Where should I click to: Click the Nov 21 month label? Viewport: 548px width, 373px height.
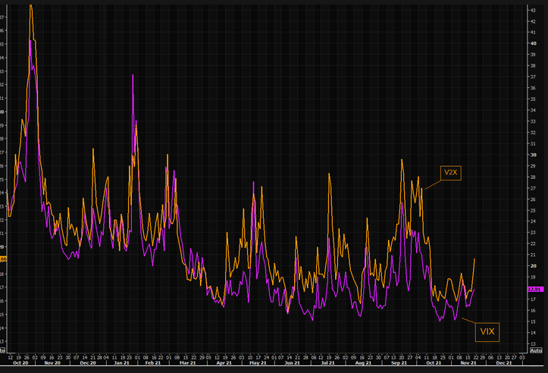pos(468,363)
